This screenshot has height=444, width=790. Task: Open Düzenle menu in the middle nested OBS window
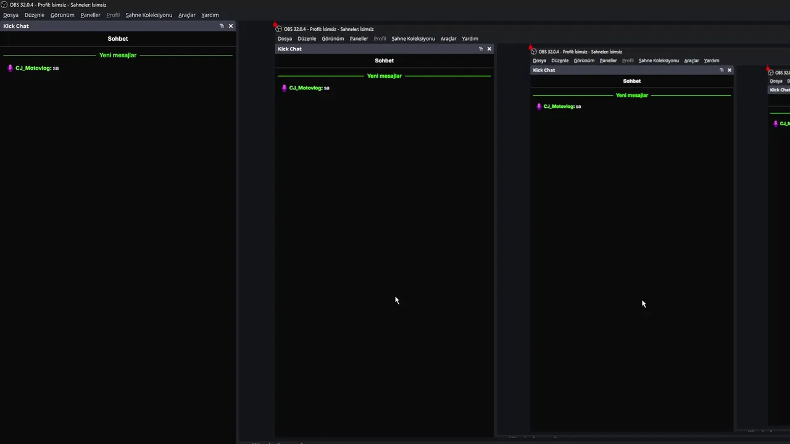(307, 38)
